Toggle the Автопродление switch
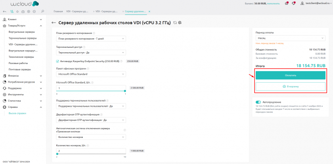Viewport: 333px width, 164px height. click(x=258, y=102)
